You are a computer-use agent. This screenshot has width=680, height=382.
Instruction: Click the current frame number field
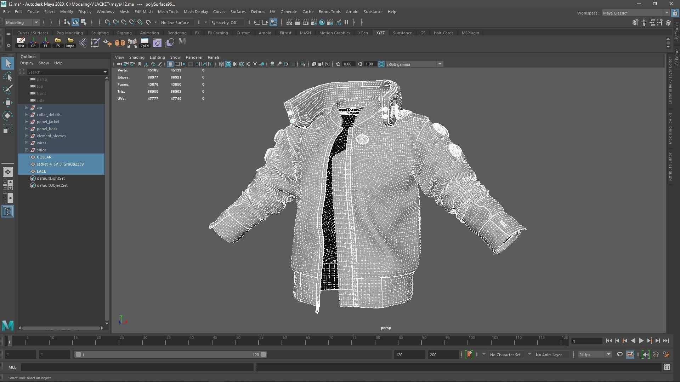586,341
